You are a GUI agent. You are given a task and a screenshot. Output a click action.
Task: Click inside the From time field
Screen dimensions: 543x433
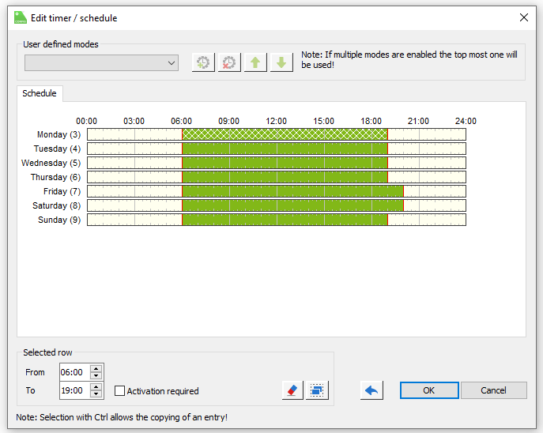[74, 372]
